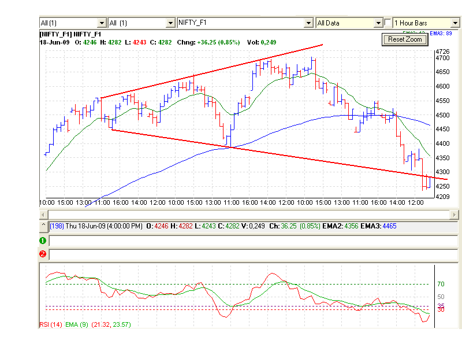
Task: Click the second annotation input field
Action: 253,254
